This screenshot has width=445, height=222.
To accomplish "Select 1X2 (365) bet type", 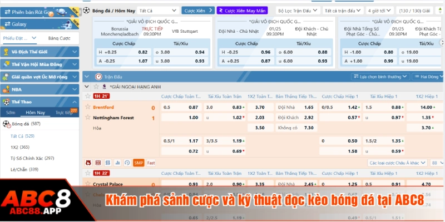I will [20, 147].
